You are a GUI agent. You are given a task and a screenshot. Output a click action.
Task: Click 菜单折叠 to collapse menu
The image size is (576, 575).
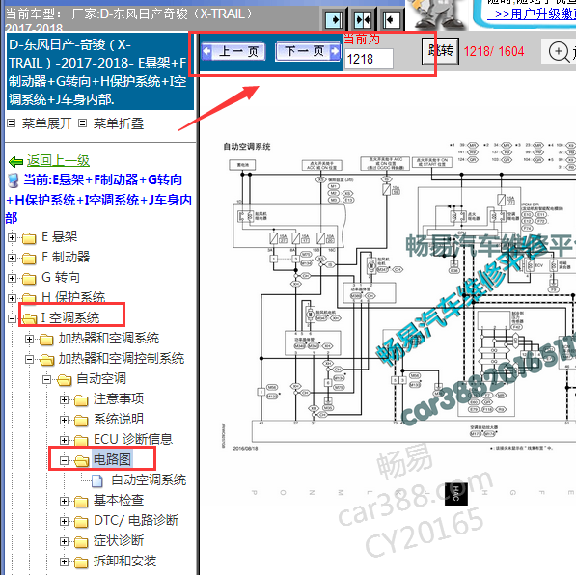(x=119, y=123)
